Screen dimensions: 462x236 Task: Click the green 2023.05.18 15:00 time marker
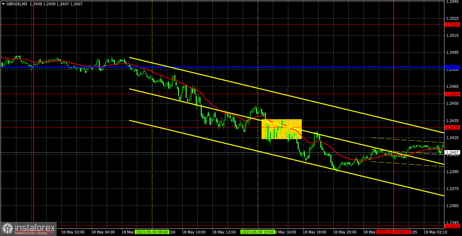258,232
